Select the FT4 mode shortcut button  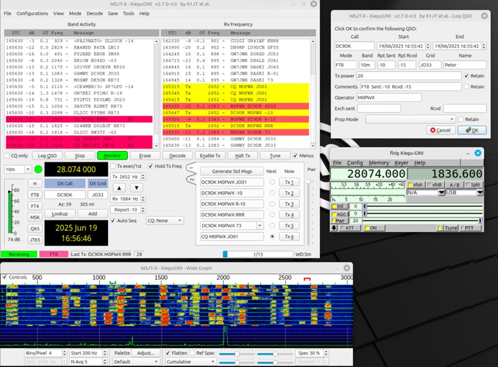35,206
